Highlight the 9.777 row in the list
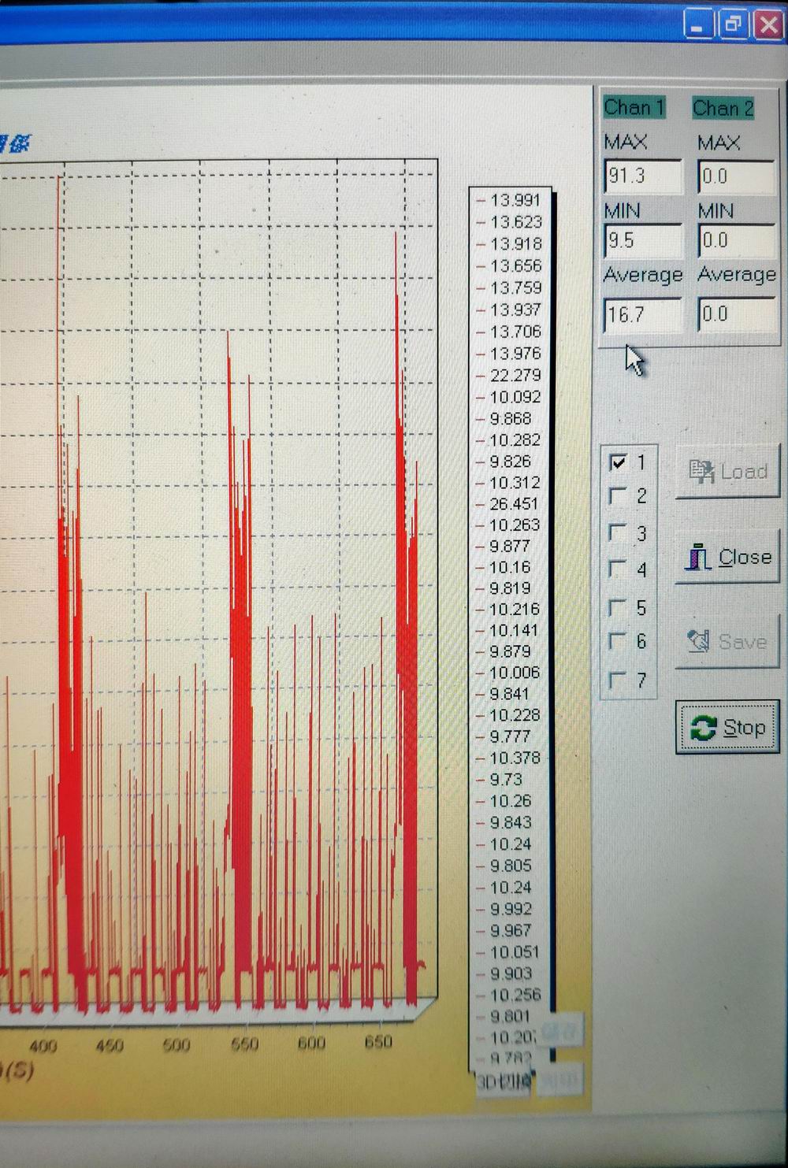The width and height of the screenshot is (788, 1168). (x=510, y=736)
